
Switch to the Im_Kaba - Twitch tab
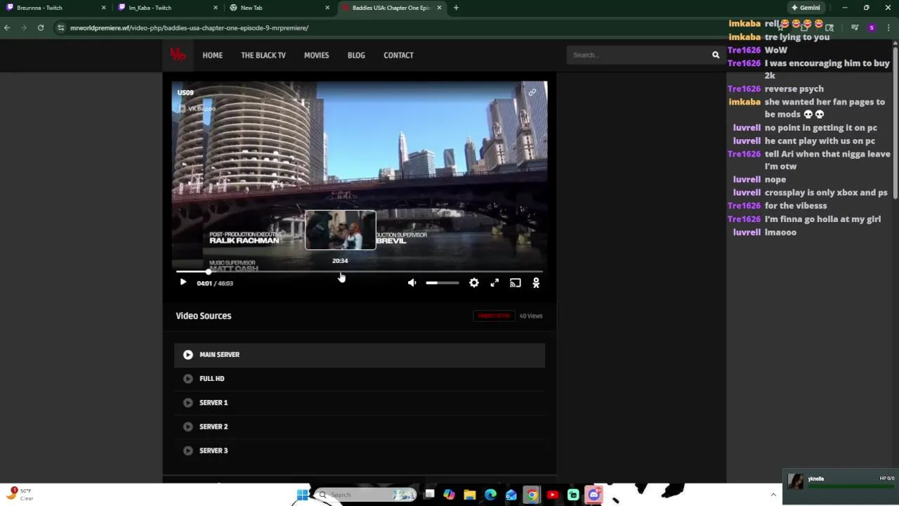169,8
